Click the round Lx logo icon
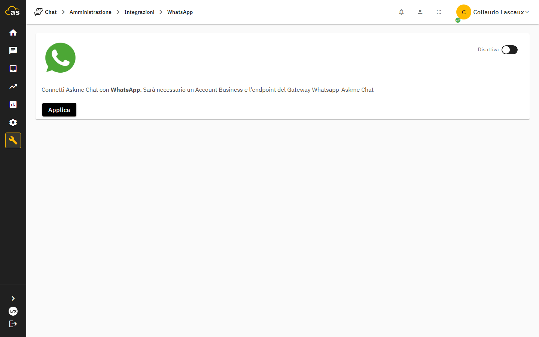 [13, 311]
